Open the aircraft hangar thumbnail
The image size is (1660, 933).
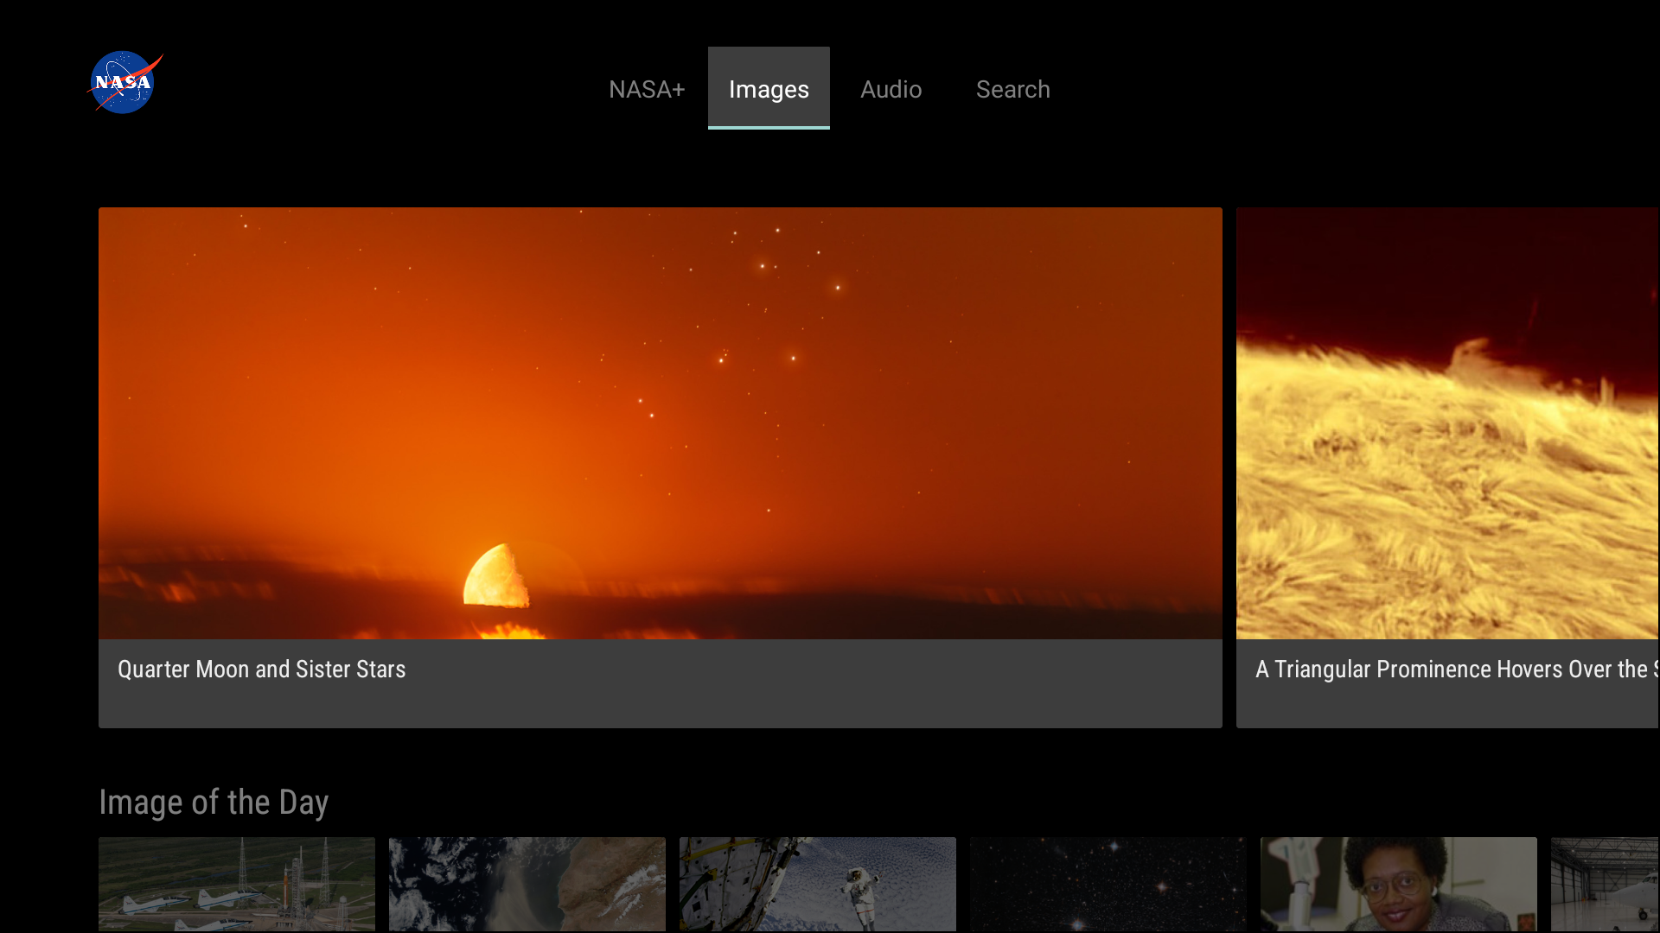(x=1605, y=884)
